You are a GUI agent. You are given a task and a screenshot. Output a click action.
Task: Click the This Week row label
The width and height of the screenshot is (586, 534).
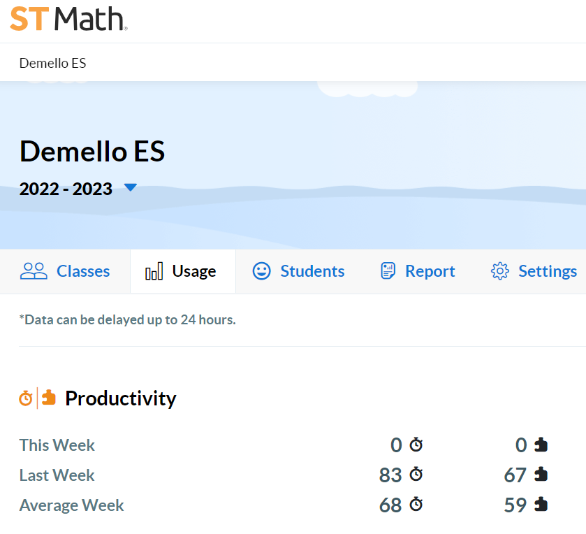pyautogui.click(x=57, y=445)
